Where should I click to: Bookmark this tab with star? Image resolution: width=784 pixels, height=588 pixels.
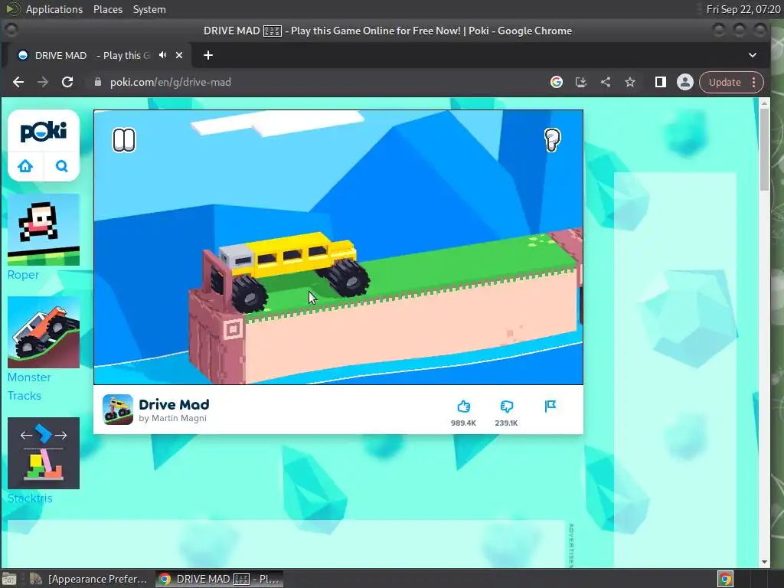click(630, 82)
